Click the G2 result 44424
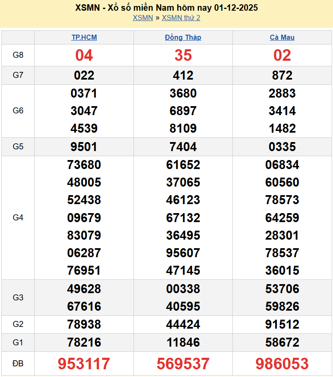This screenshot has width=333, height=377. [183, 324]
